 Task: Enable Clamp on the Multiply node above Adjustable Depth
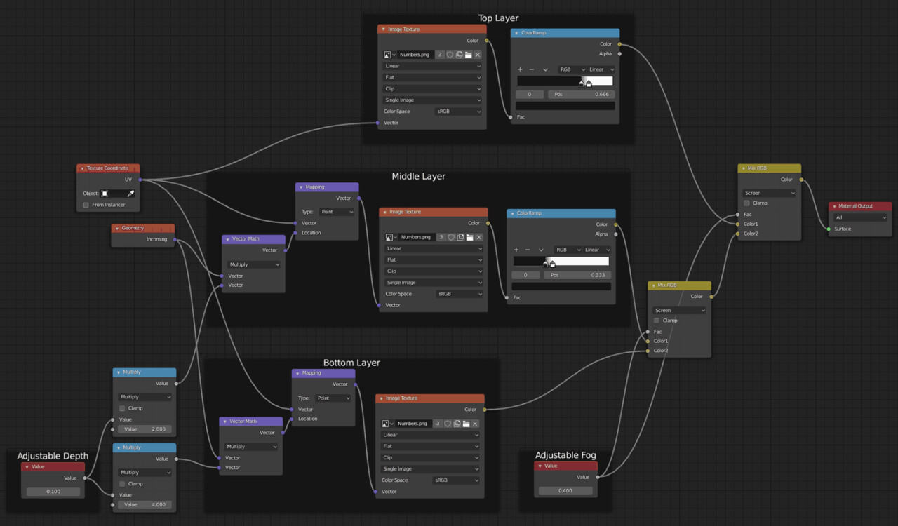[x=121, y=408]
